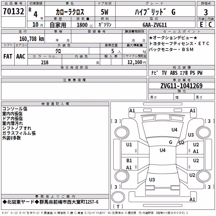Screen dimensions: 216x216
Task: Select the [T] spare tire marker
Action: pyautogui.click(x=118, y=207)
